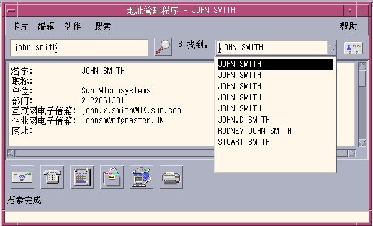Screen dimensions: 373x226
Task: Click the address card icon beside found list
Action: pyautogui.click(x=354, y=48)
